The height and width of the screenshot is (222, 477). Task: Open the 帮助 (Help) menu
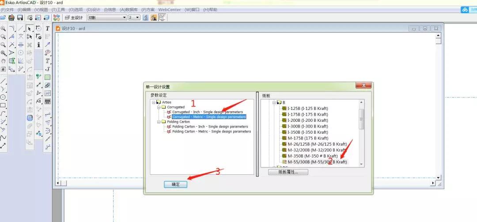click(x=210, y=10)
